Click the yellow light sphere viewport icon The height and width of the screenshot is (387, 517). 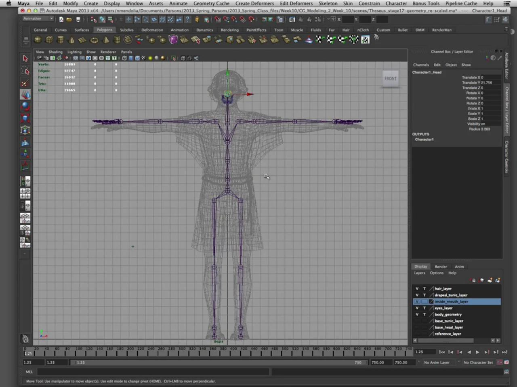tap(150, 58)
